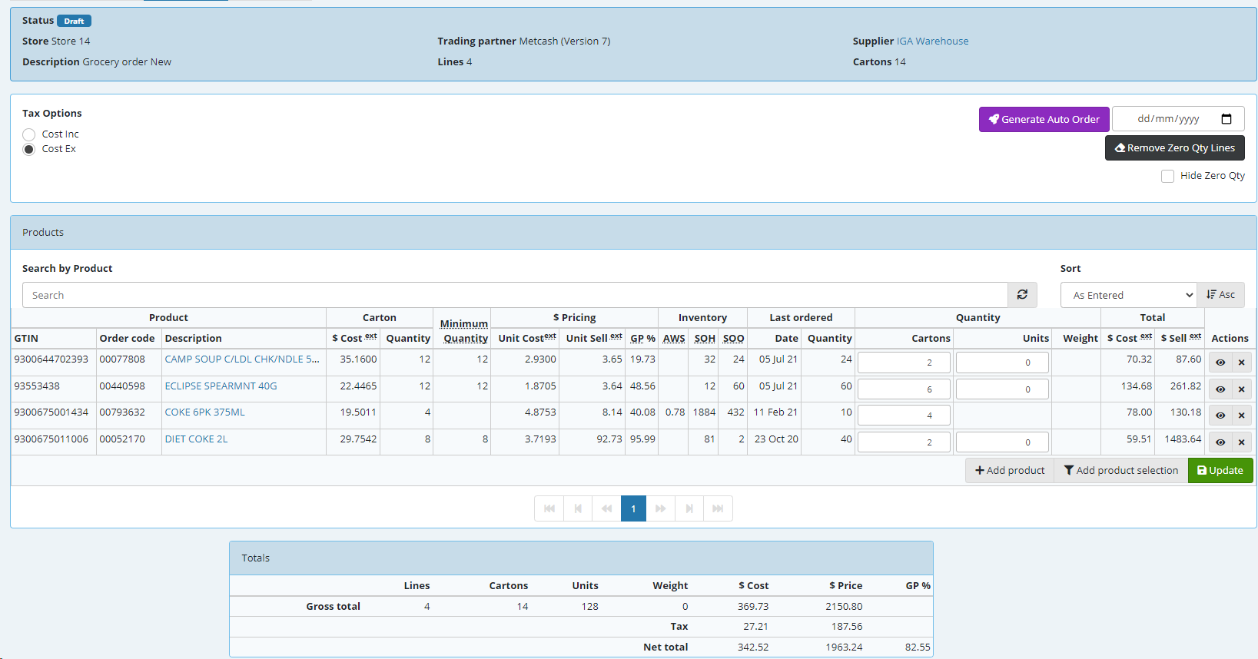Click the GP % pricing header
Viewport: 1258px width, 659px height.
[x=642, y=339]
